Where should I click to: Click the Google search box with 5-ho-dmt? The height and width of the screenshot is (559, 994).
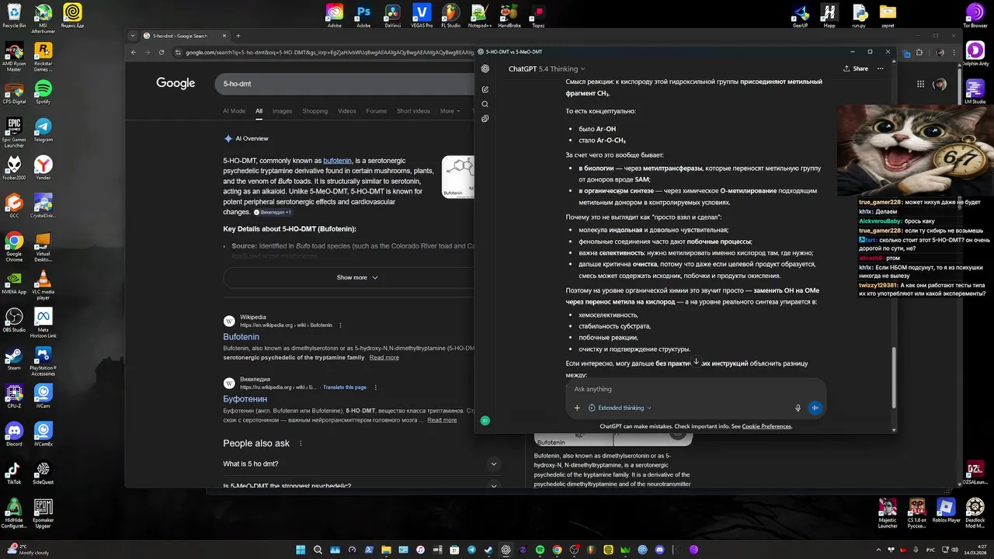[346, 83]
